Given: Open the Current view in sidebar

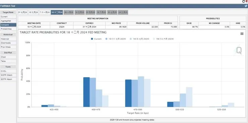Looking at the screenshot, I should tap(8, 17).
